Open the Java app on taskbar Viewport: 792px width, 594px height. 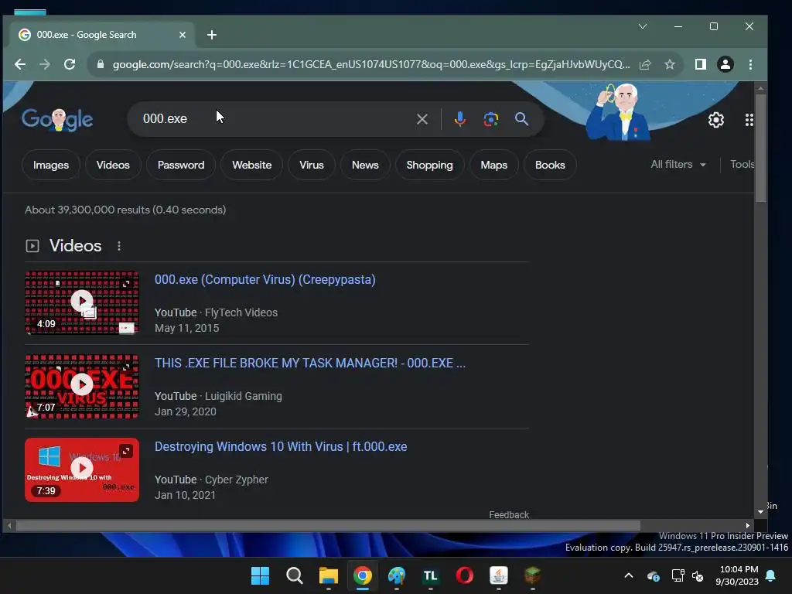point(499,575)
